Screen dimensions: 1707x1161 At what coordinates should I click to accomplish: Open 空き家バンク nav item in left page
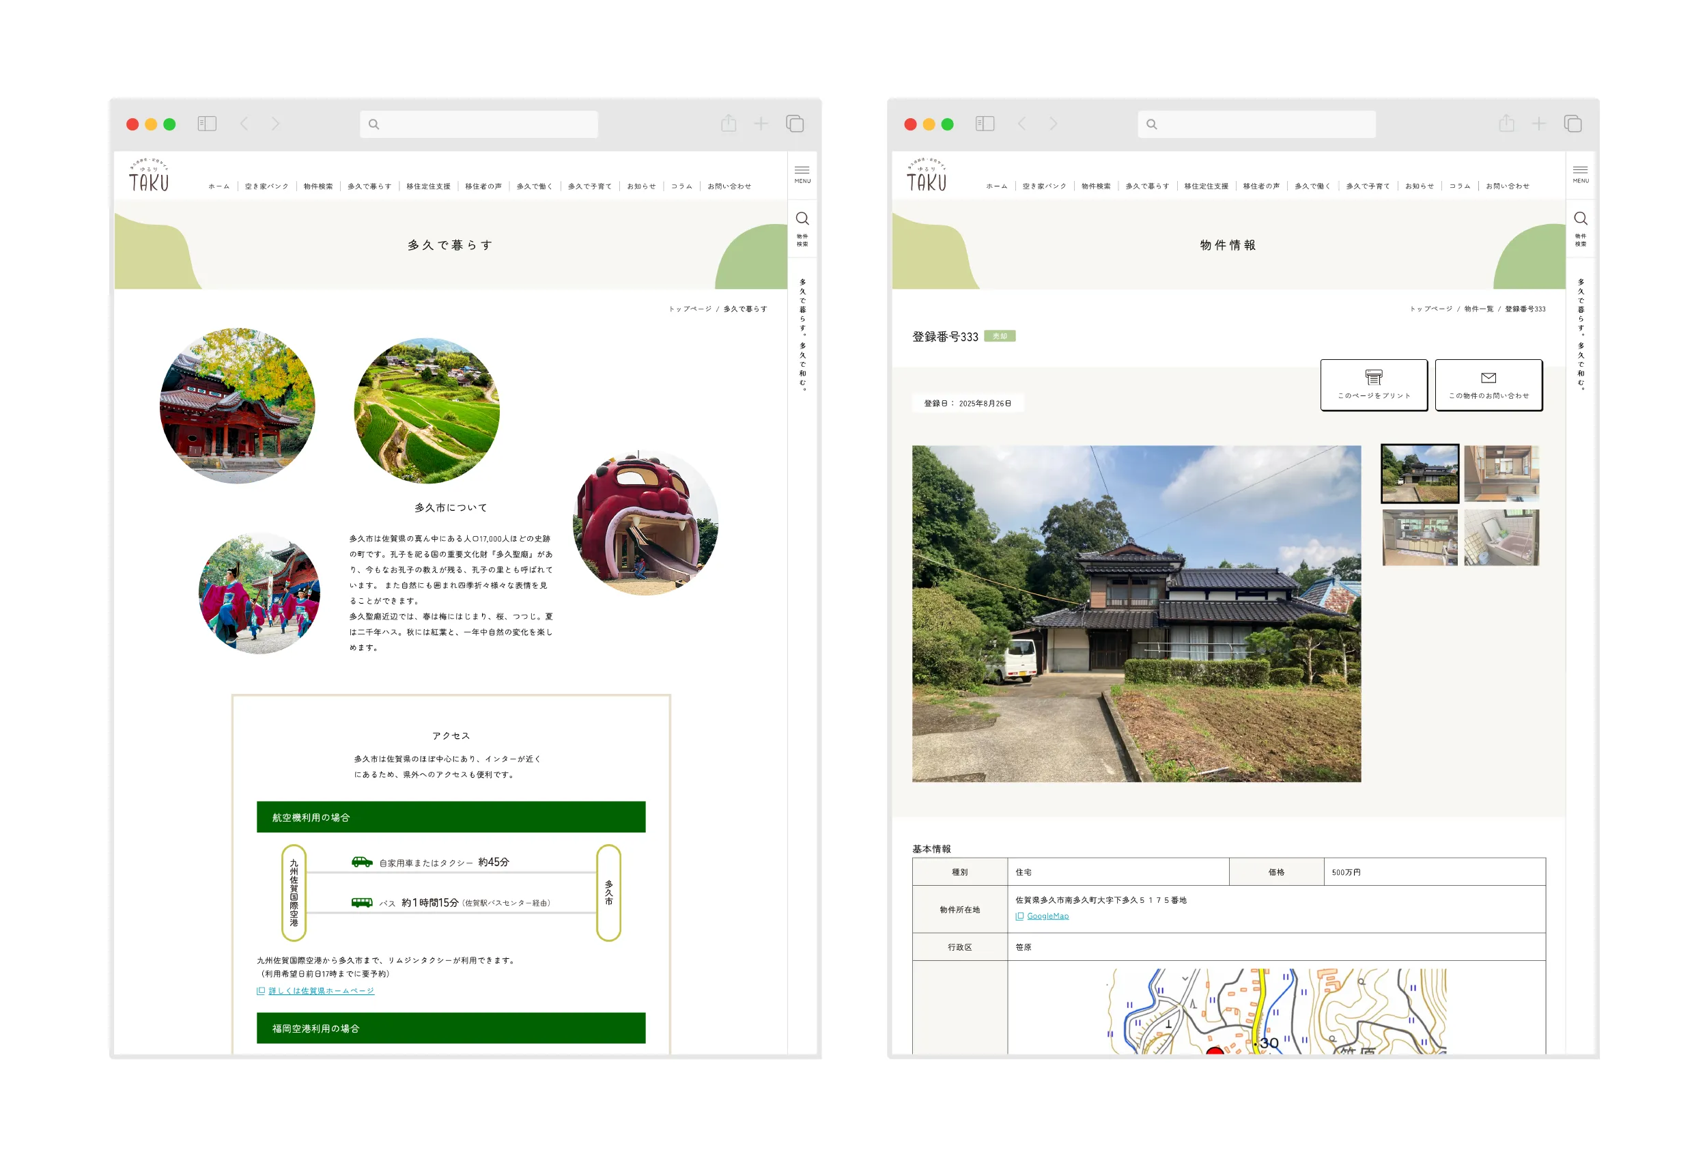266,186
